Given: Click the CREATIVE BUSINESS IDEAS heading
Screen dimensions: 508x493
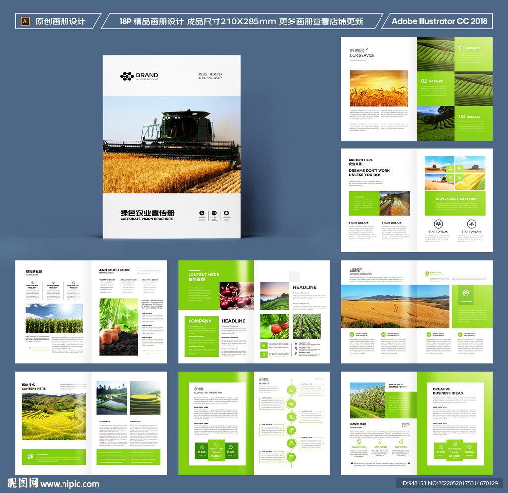Looking at the screenshot, I should [448, 391].
